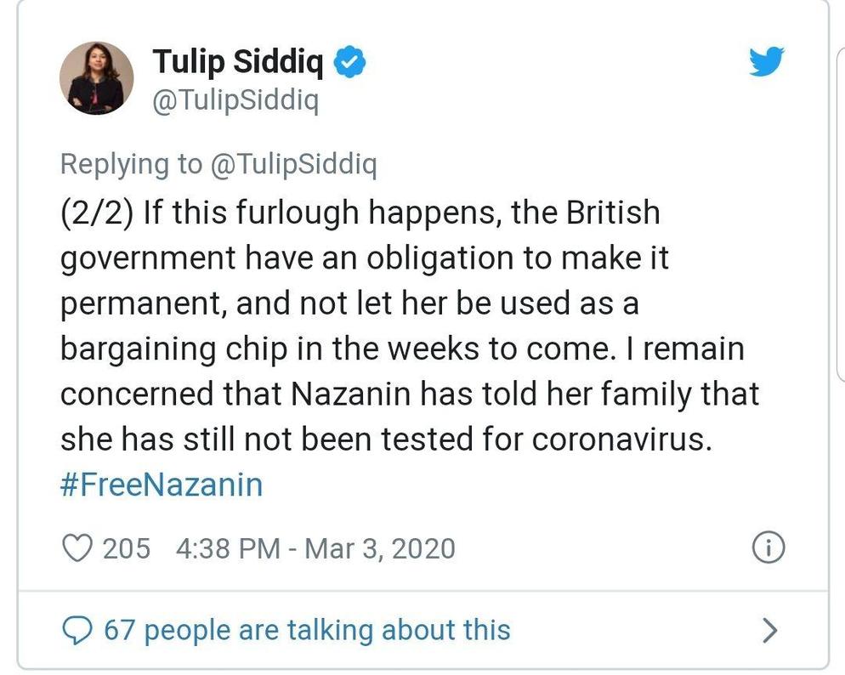This screenshot has height=675, width=845.
Task: Open 67 people are talking about this
Action: tap(307, 630)
